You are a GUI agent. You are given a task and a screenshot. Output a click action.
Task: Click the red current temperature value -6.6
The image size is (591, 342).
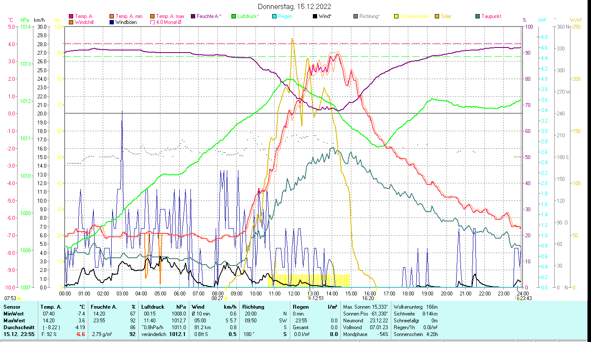click(x=80, y=334)
